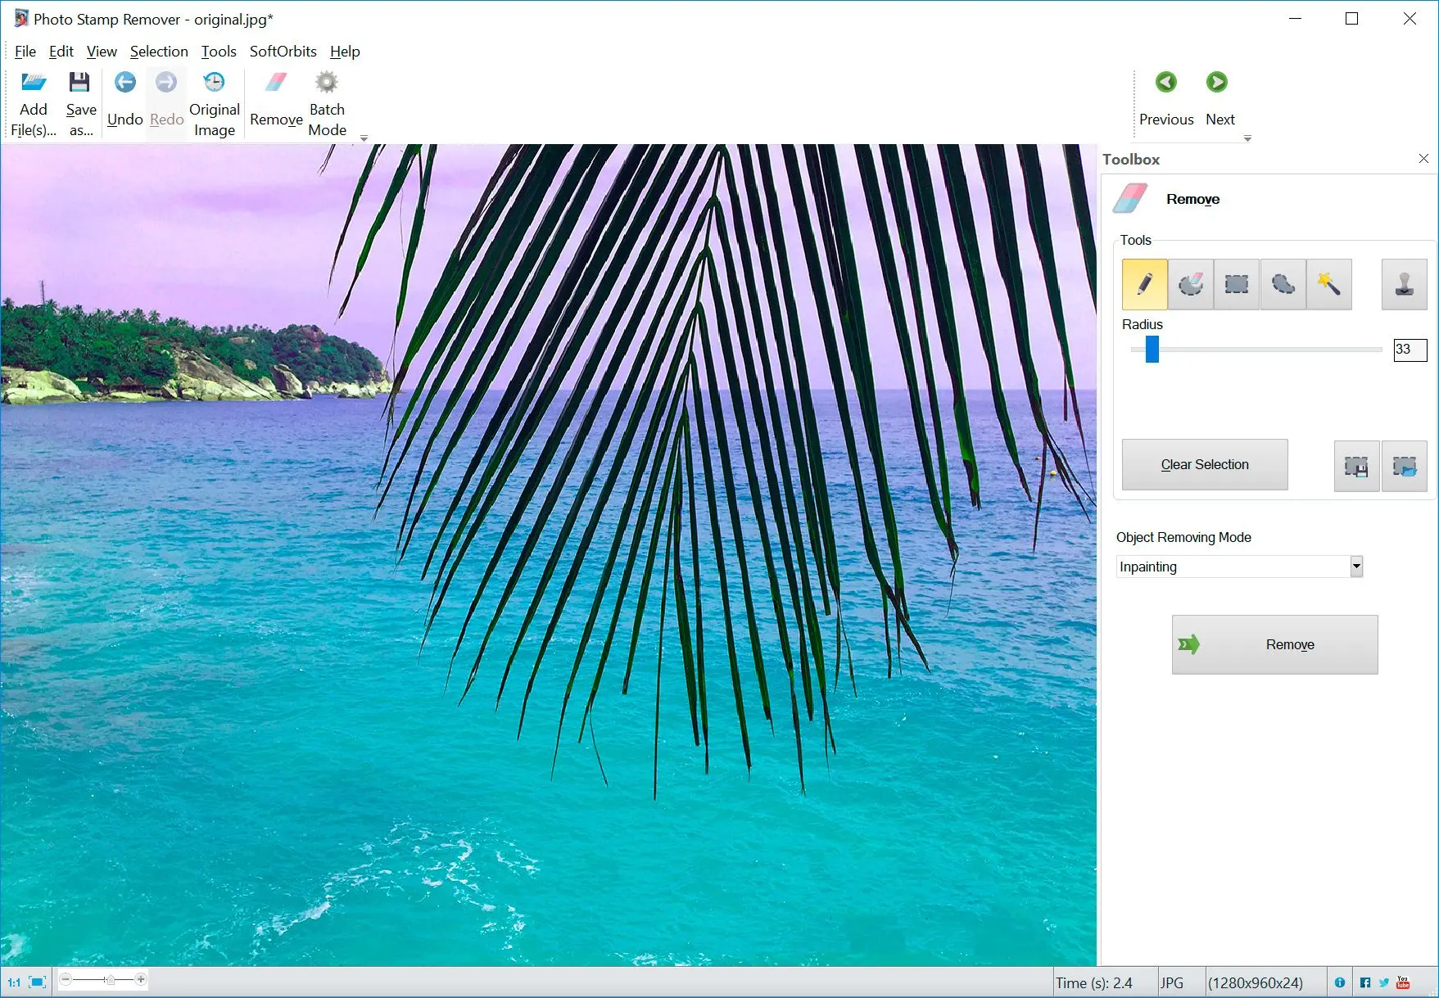Click the load selection icon
1439x998 pixels.
point(1404,466)
